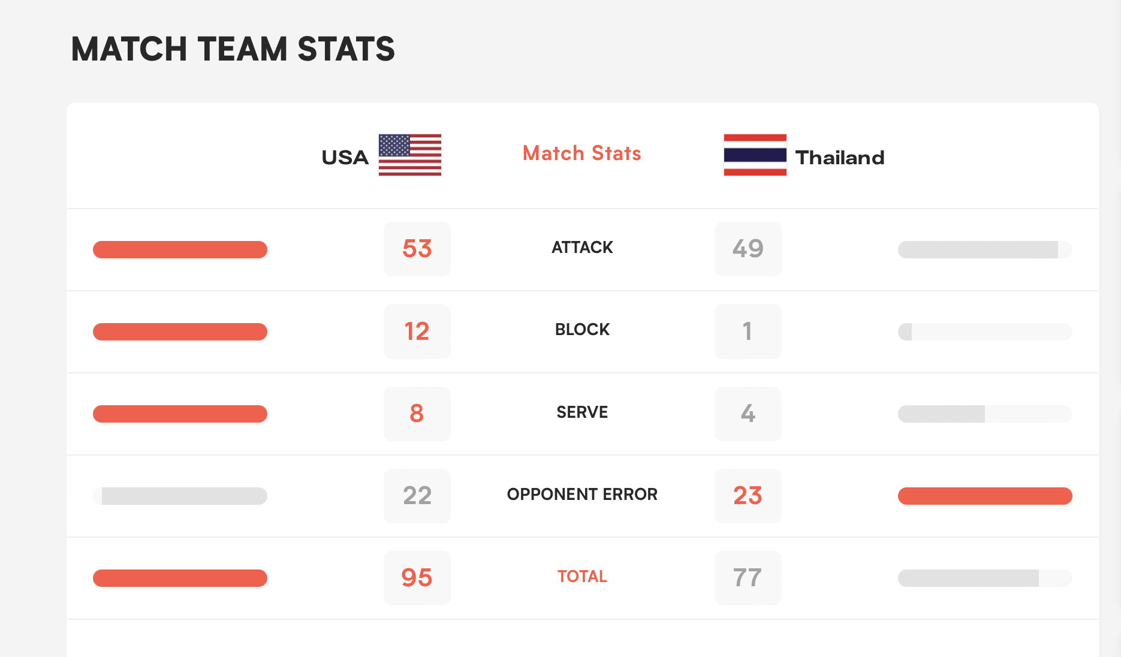The width and height of the screenshot is (1121, 657).
Task: Click the USA flag icon
Action: pos(410,155)
